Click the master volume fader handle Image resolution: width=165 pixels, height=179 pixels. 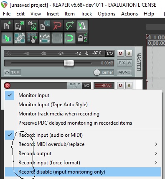[69, 63]
